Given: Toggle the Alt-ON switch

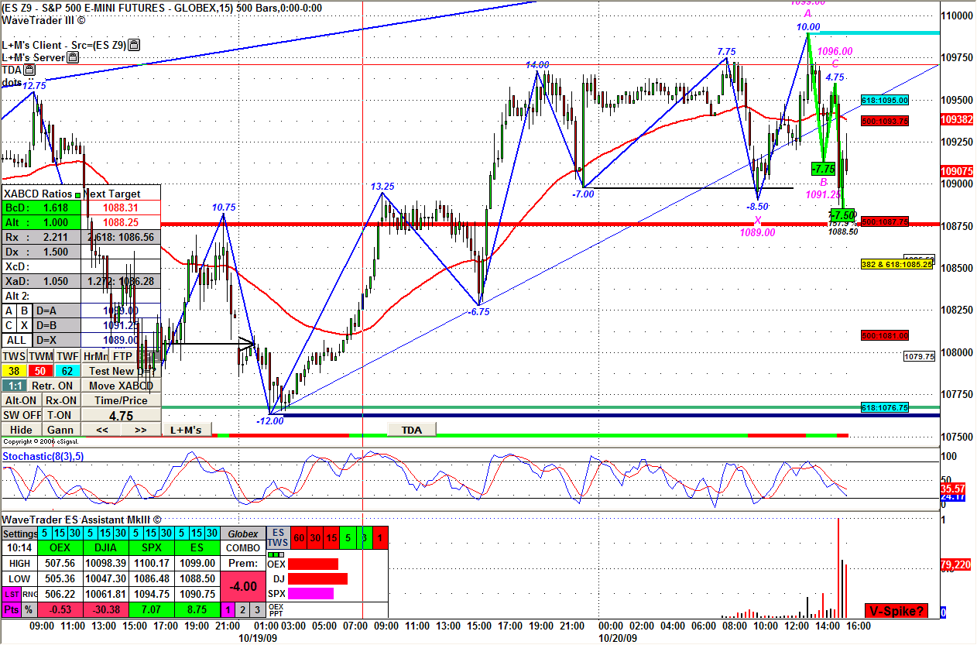Looking at the screenshot, I should click(x=21, y=400).
